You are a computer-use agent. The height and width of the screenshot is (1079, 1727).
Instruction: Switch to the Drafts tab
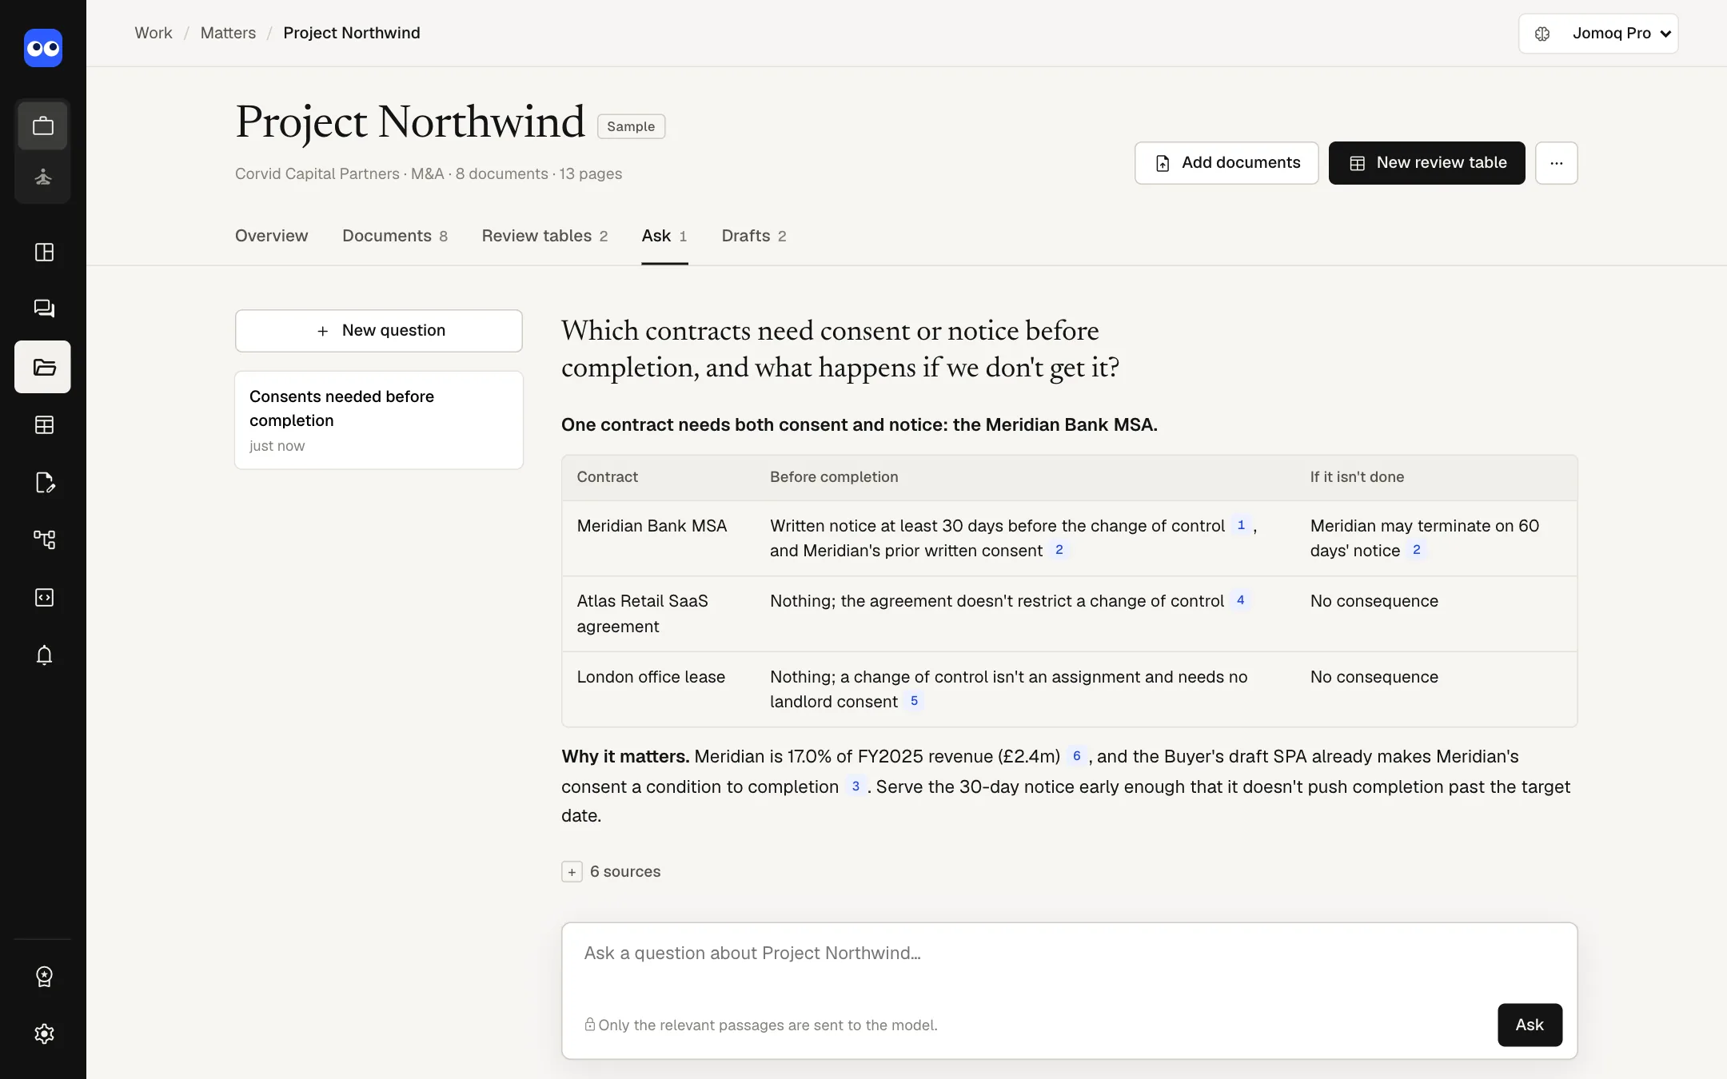tap(754, 236)
